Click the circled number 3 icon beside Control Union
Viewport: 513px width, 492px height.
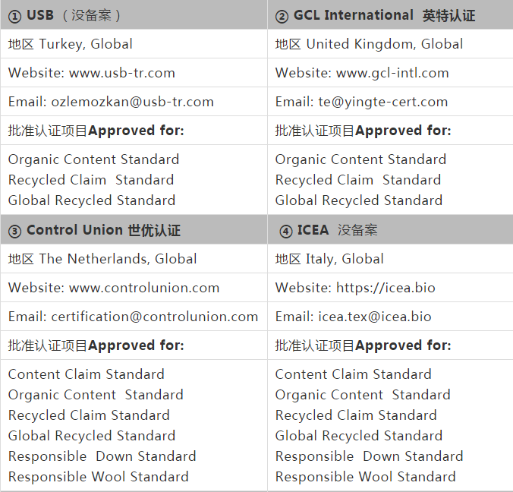click(14, 231)
